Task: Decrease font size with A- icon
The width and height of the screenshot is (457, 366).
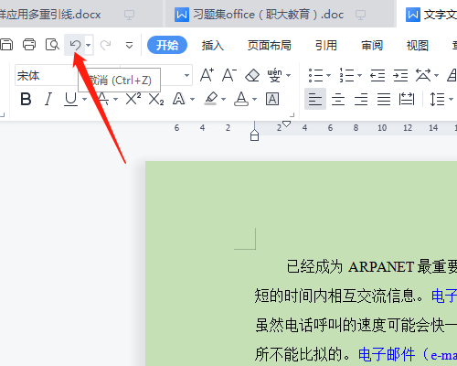Action: [229, 75]
